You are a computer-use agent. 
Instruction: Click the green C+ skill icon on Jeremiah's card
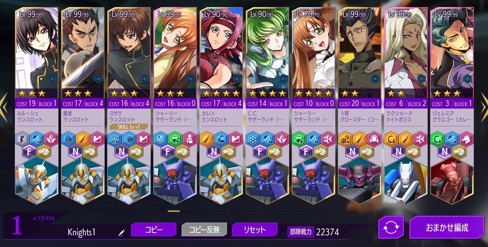pos(437,139)
